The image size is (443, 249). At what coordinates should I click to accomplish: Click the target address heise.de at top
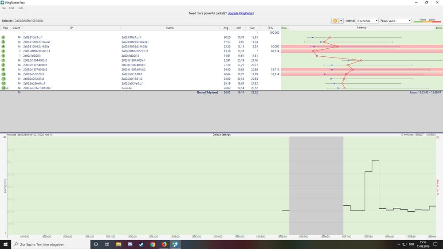[x=7, y=21]
